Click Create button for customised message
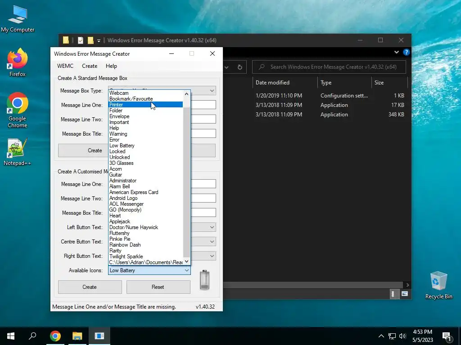461x345 pixels. click(90, 287)
